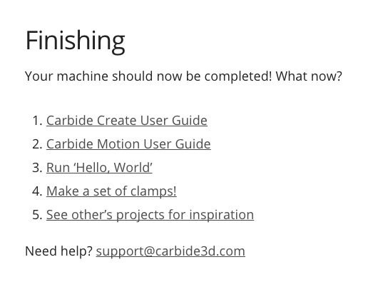Click the 'Need help?' label text
The image size is (368, 282).
coord(58,251)
